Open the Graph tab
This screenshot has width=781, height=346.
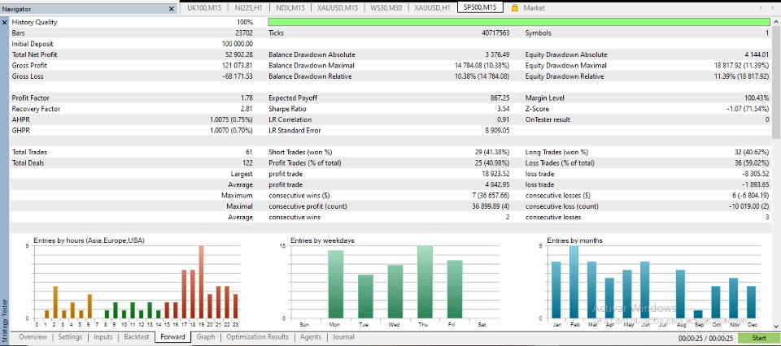(x=206, y=337)
